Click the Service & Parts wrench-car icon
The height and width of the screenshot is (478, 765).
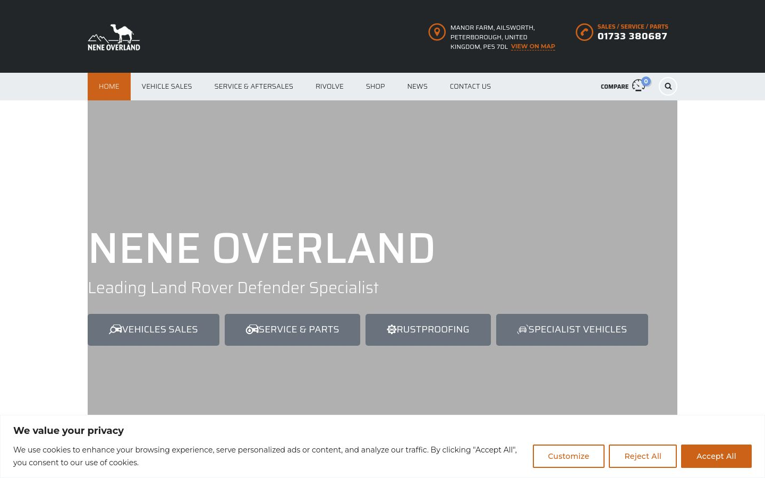tap(252, 329)
